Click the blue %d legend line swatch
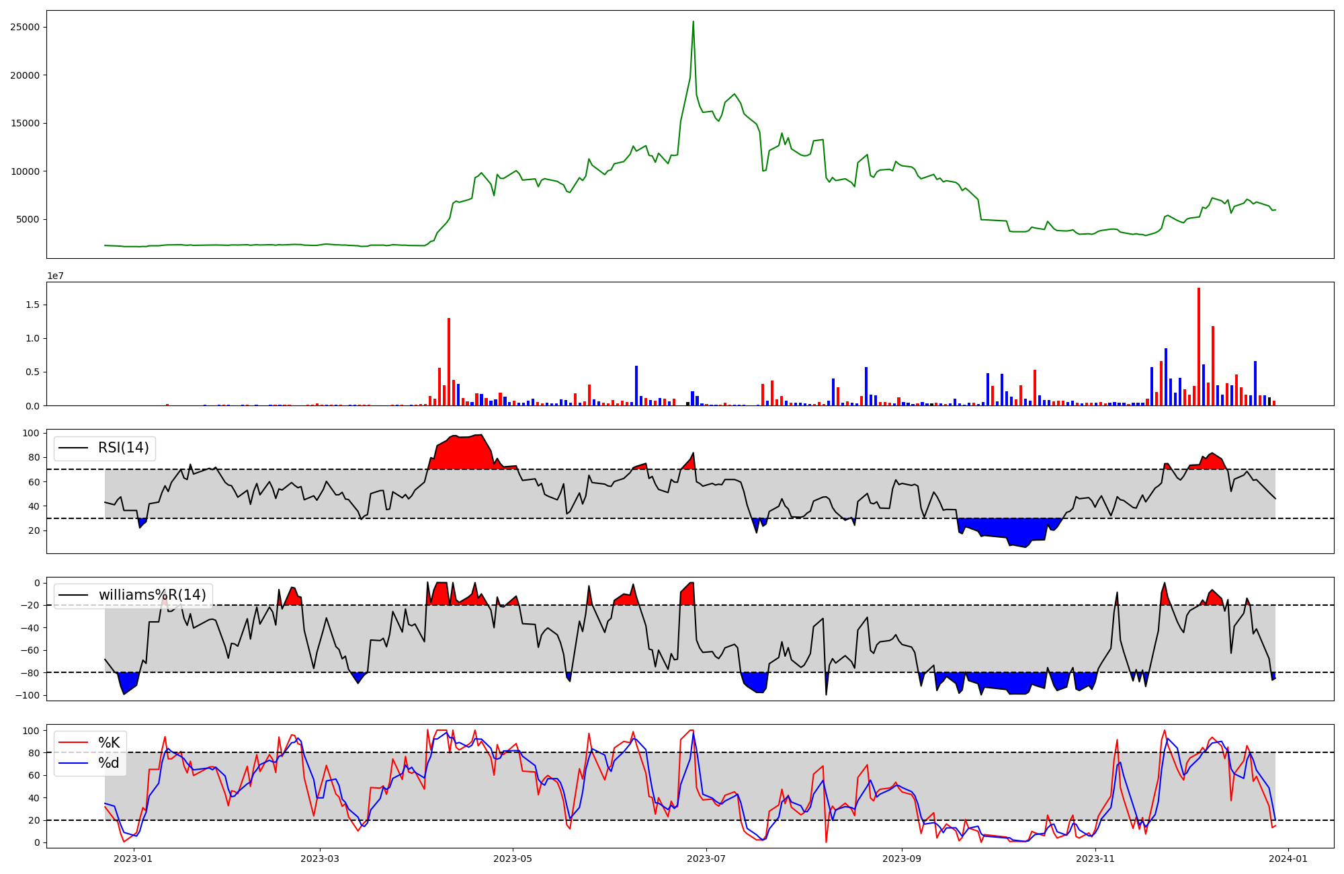Image resolution: width=1344 pixels, height=874 pixels. (74, 763)
